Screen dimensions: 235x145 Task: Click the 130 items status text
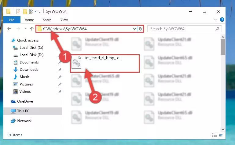tap(15, 135)
